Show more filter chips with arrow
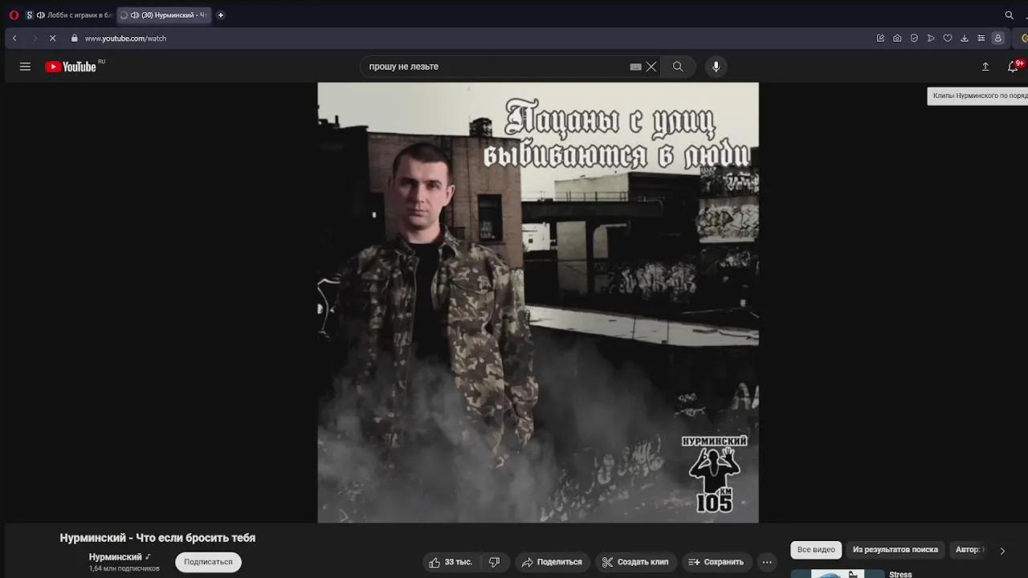This screenshot has width=1028, height=578. pyautogui.click(x=1002, y=551)
